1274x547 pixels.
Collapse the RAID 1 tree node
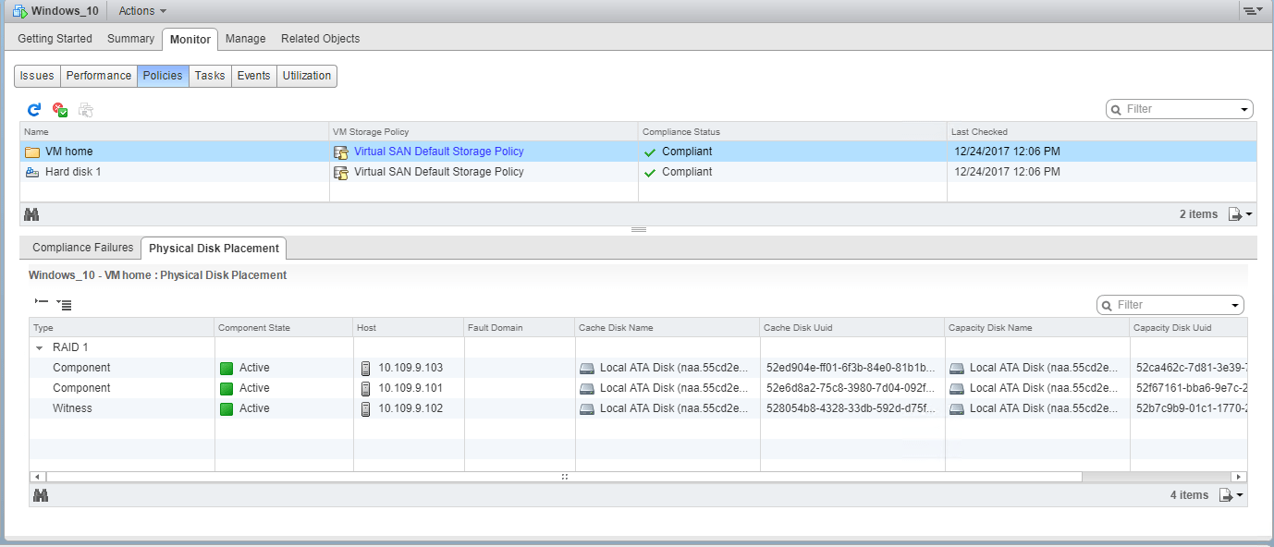[x=40, y=348]
